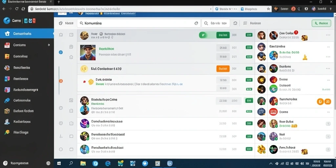Reload the page using the refresh icon

pyautogui.click(x=17, y=9)
